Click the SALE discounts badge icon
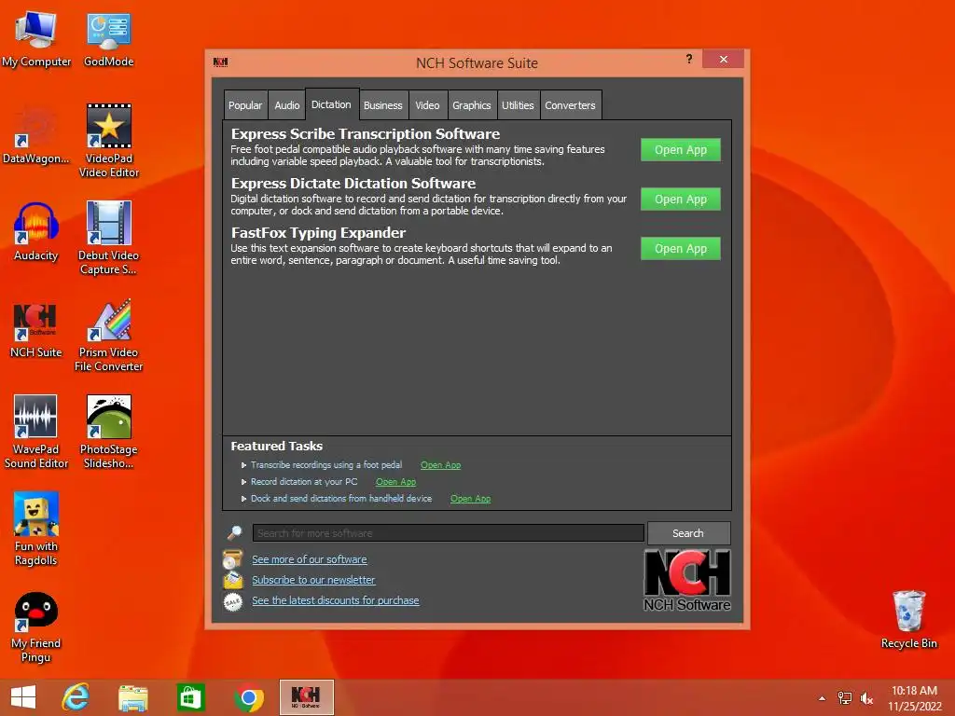This screenshot has height=716, width=955. click(x=232, y=601)
